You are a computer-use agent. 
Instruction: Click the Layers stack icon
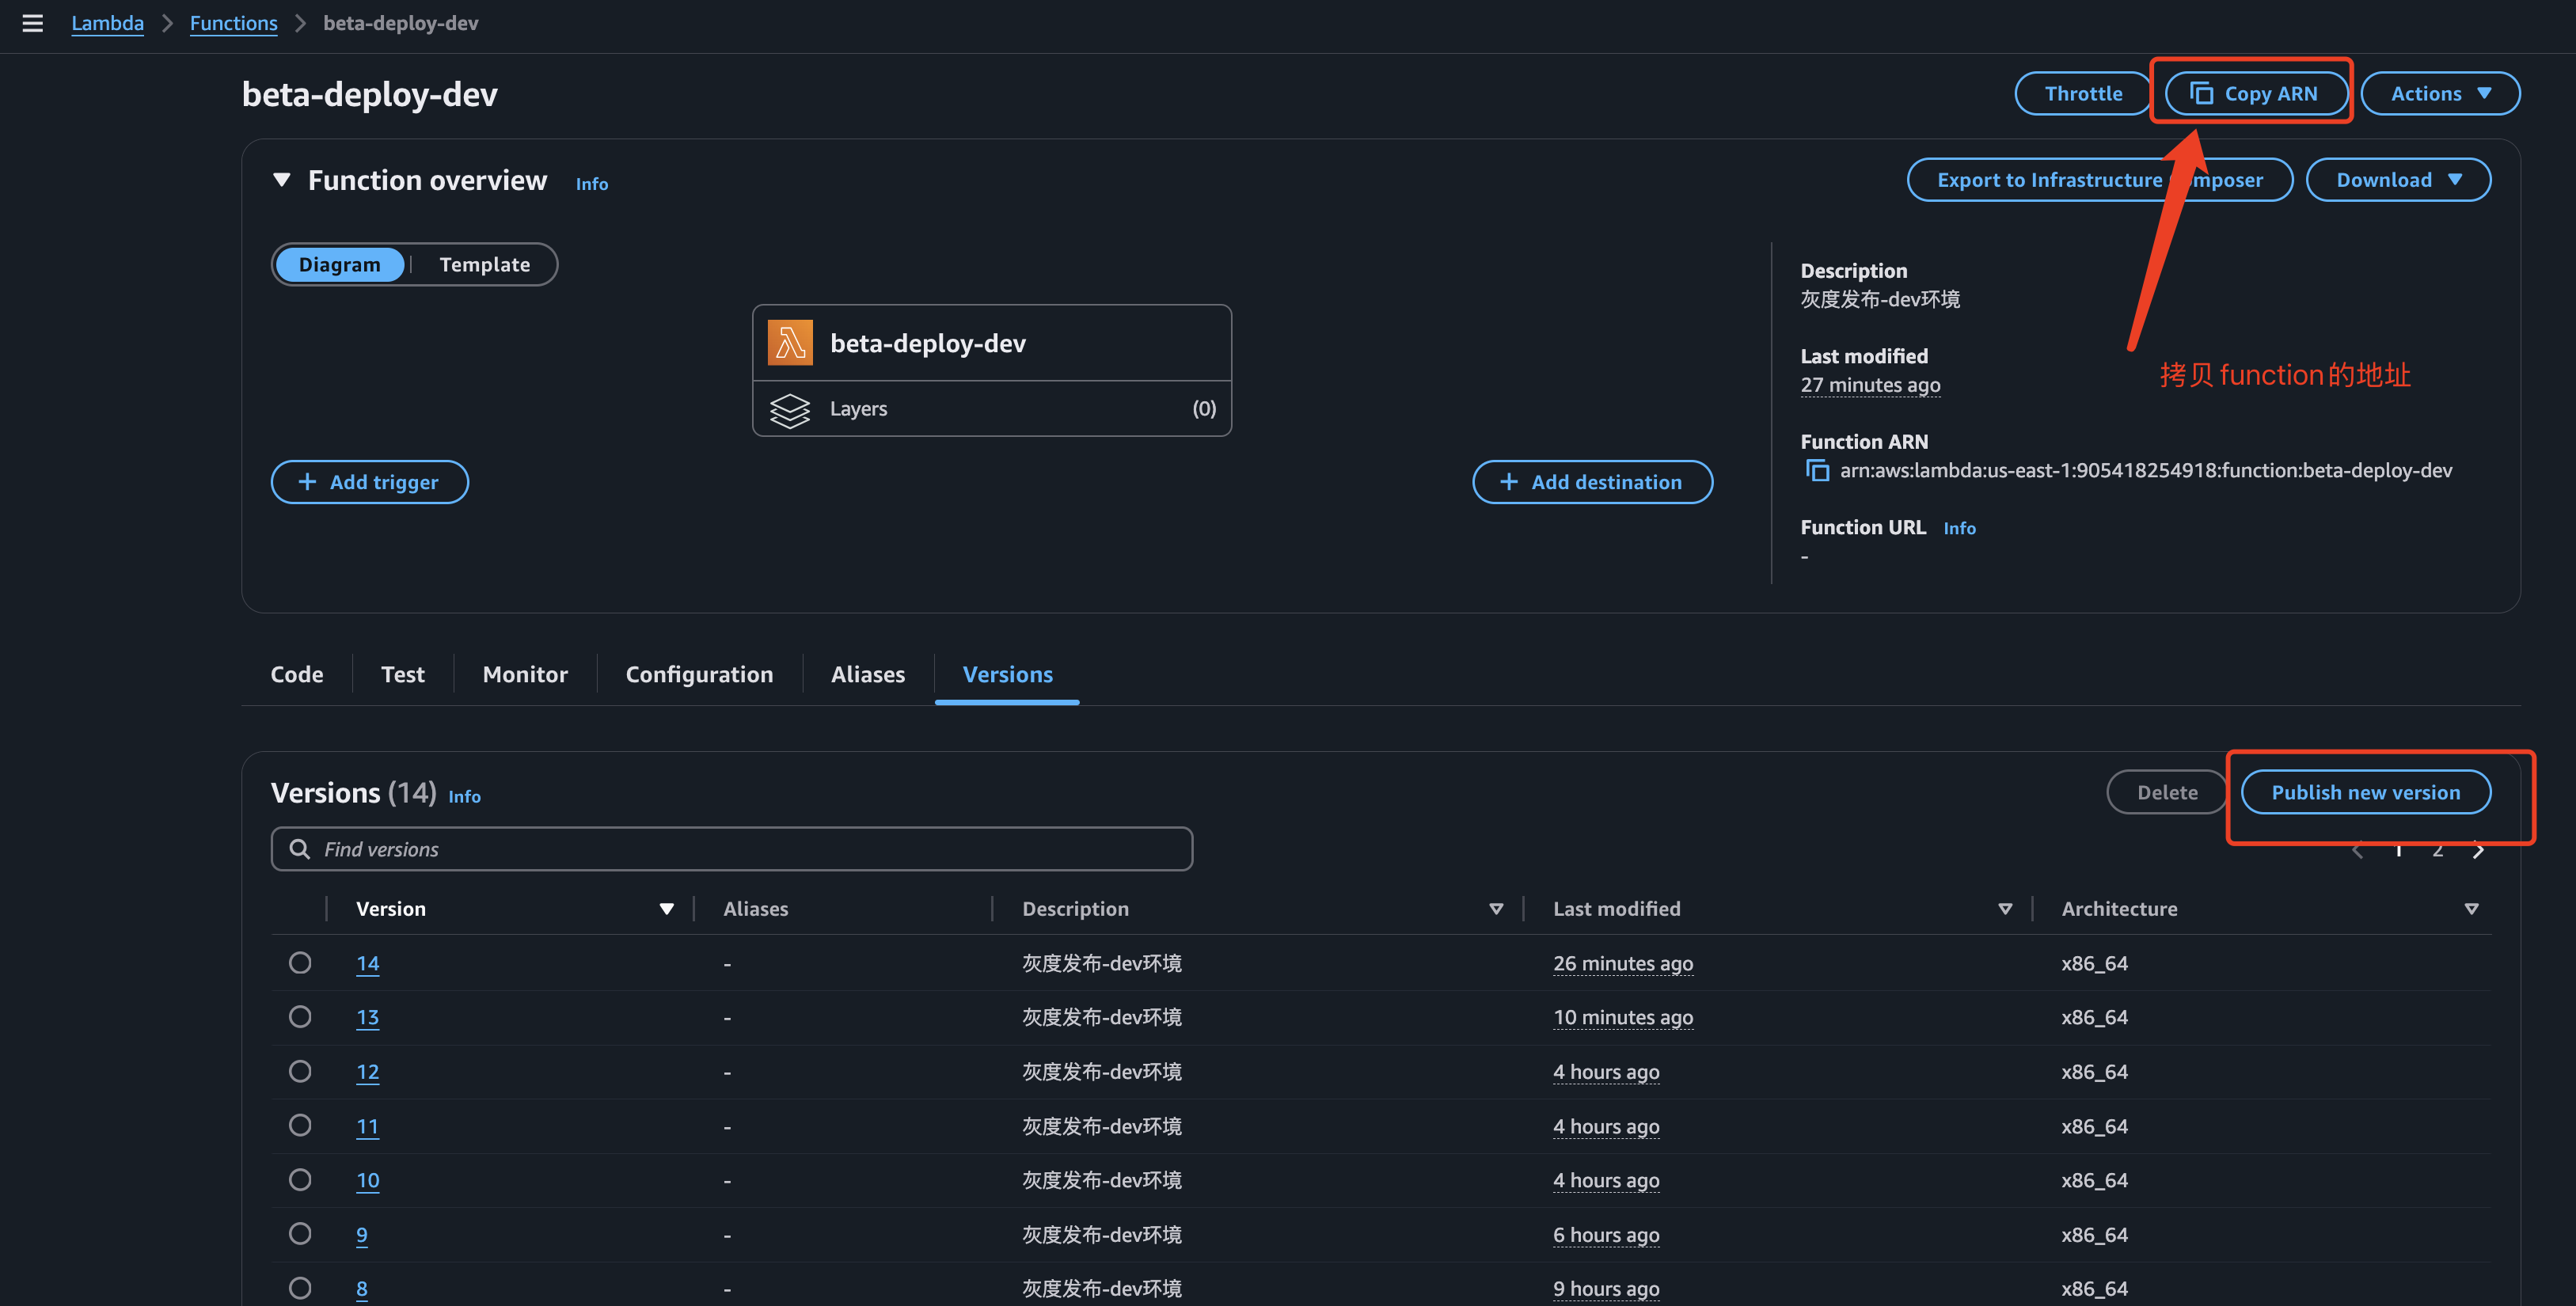pyautogui.click(x=790, y=409)
